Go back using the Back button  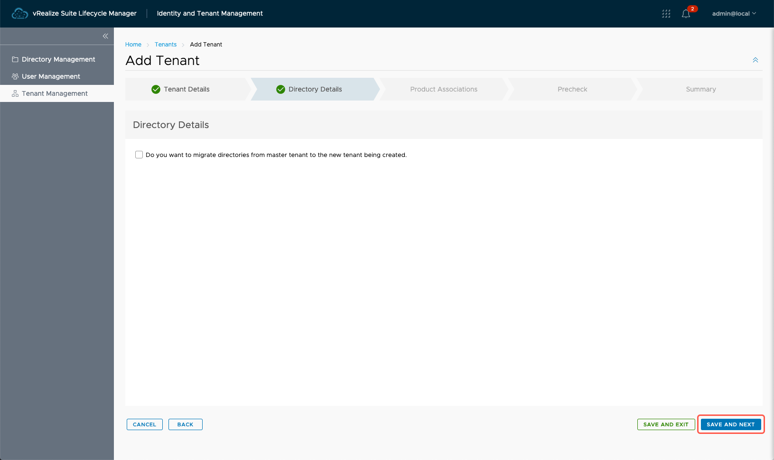tap(185, 424)
